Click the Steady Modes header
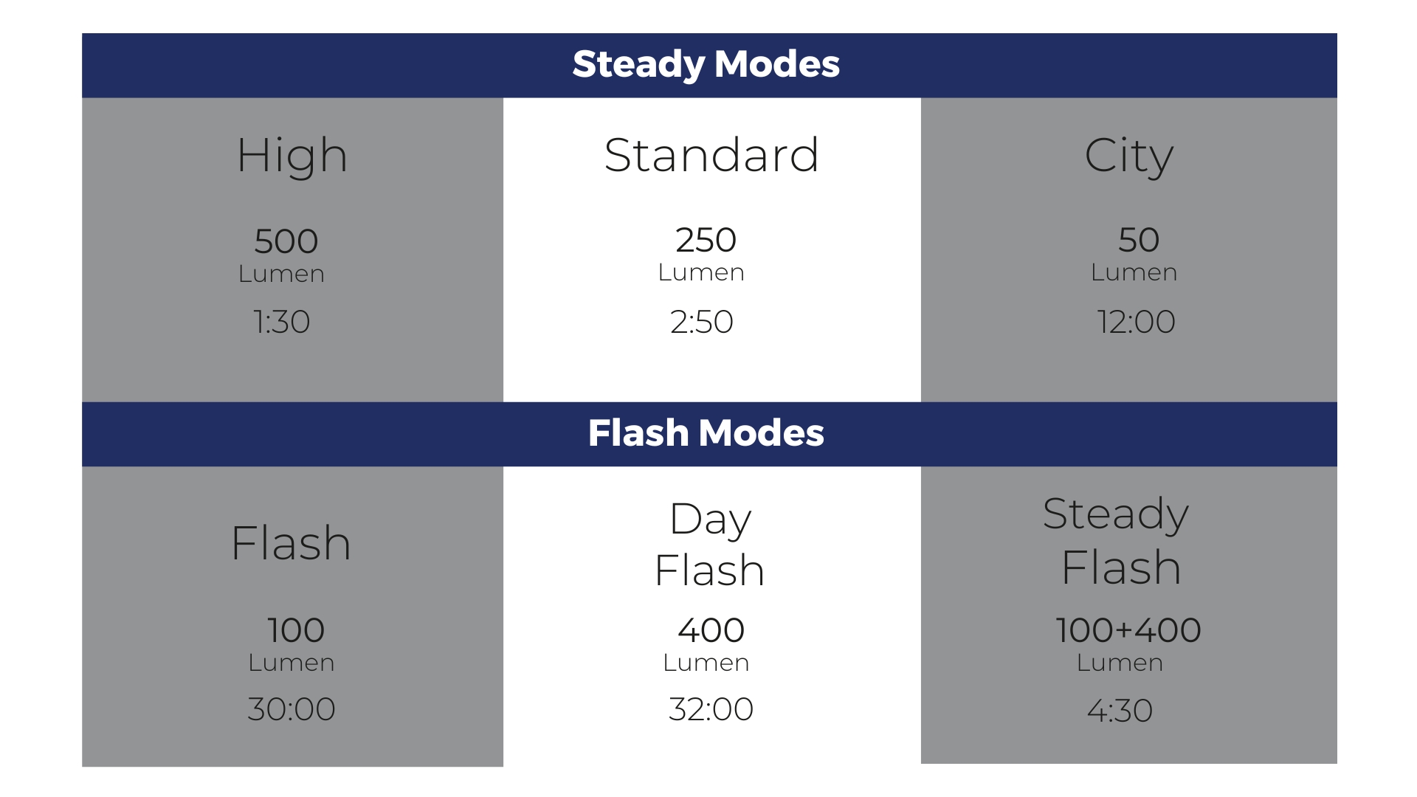This screenshot has height=797, width=1417. [x=706, y=64]
